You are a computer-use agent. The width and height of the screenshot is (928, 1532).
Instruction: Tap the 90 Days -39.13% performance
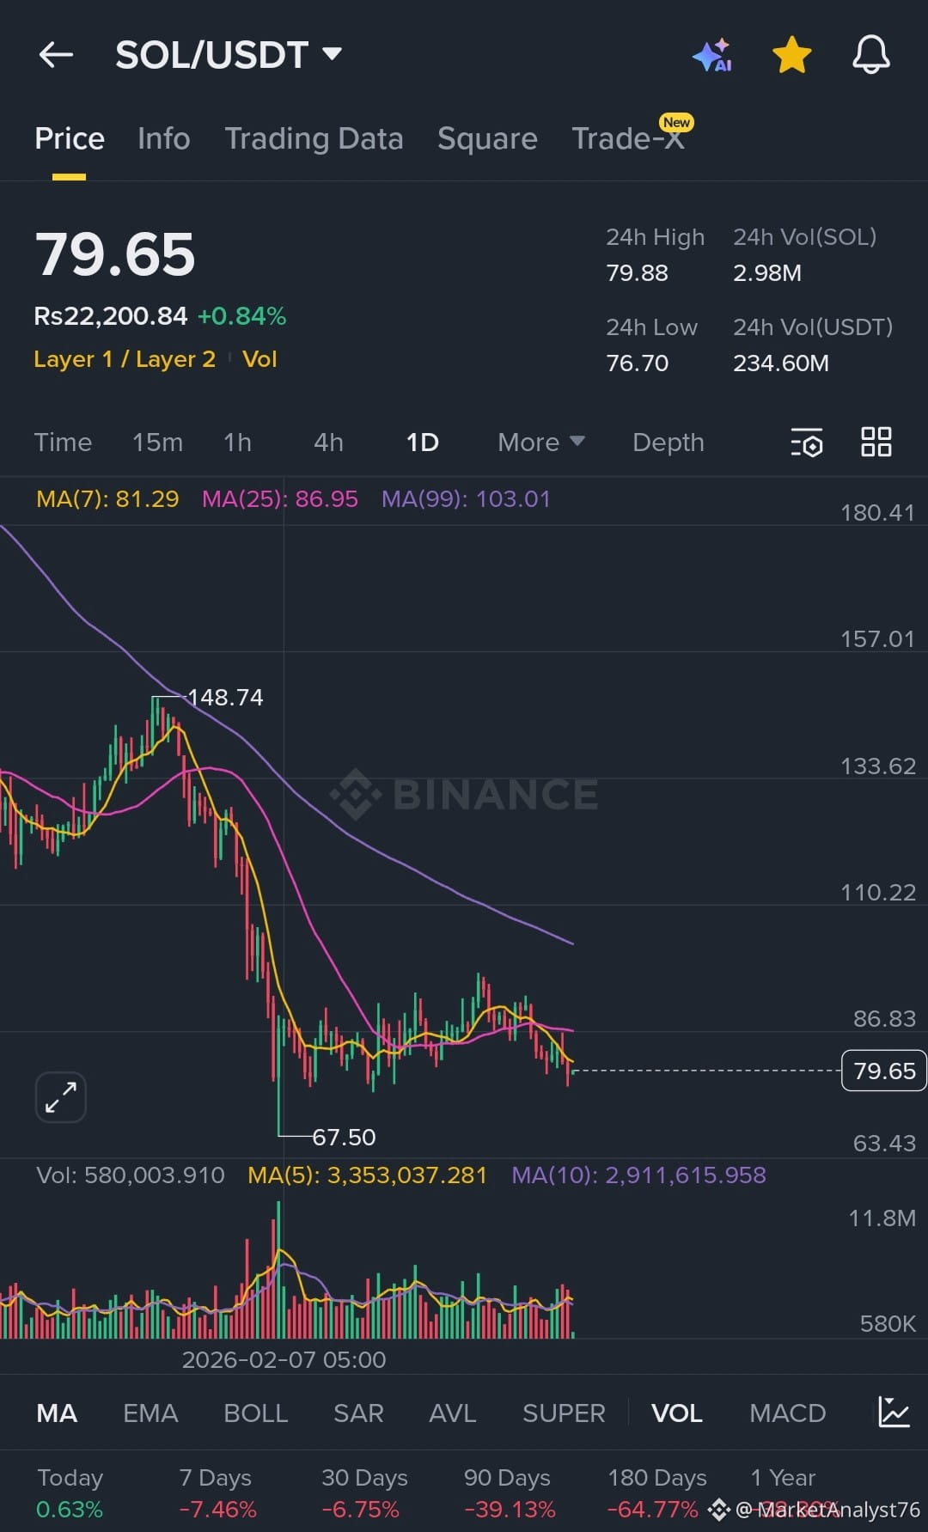point(509,1493)
